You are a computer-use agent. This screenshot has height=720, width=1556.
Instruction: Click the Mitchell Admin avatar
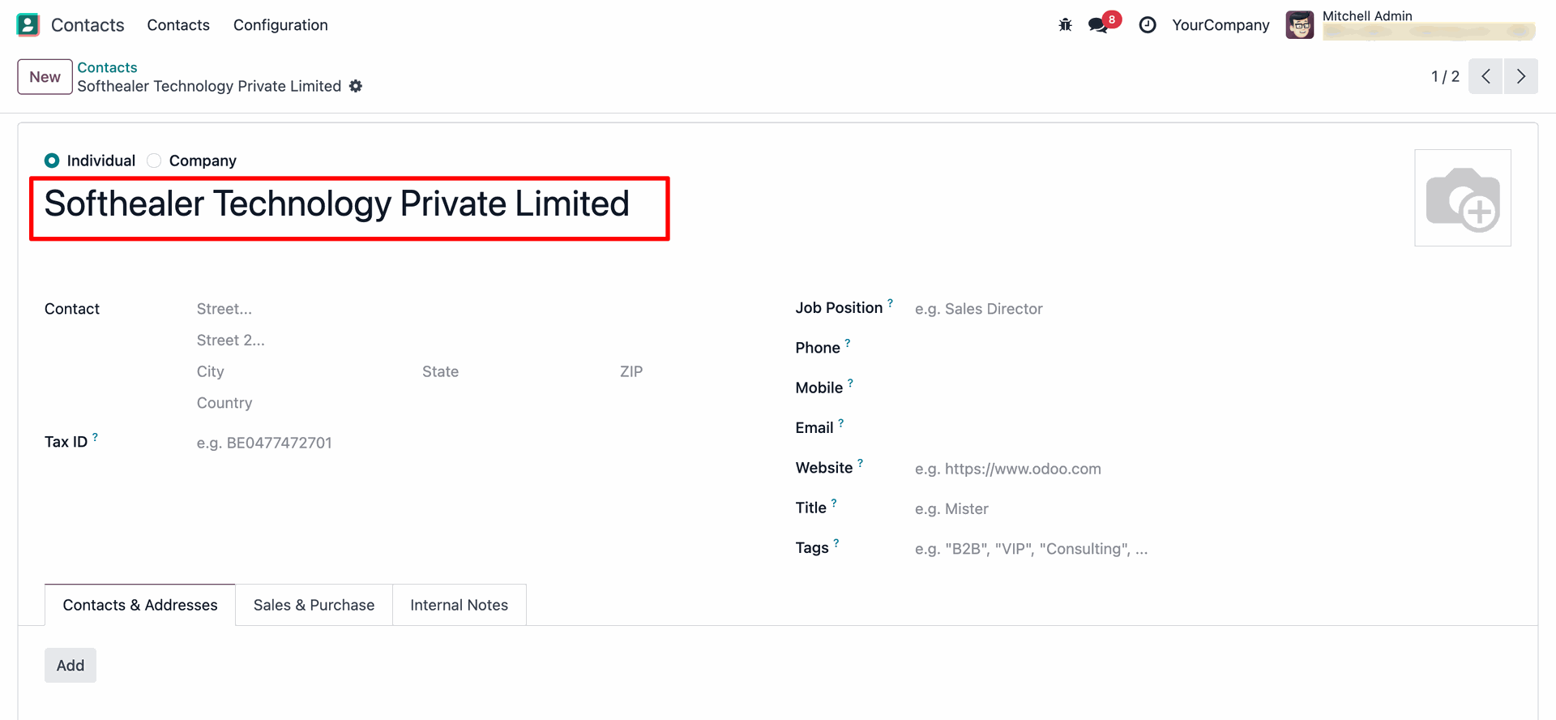tap(1300, 25)
